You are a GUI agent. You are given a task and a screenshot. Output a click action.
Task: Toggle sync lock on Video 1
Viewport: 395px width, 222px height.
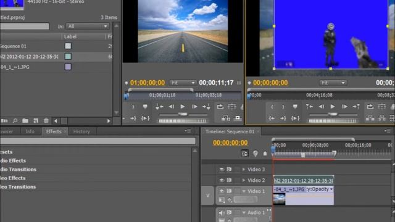[x=229, y=191]
